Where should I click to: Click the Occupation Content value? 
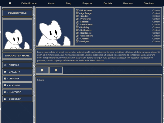click(156, 36)
